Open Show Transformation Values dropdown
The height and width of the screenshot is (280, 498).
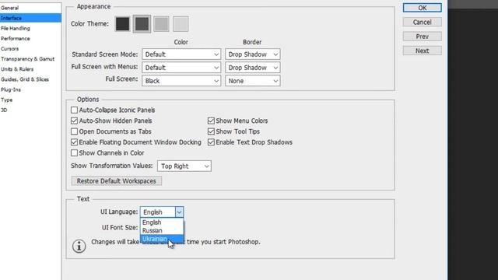pos(184,166)
